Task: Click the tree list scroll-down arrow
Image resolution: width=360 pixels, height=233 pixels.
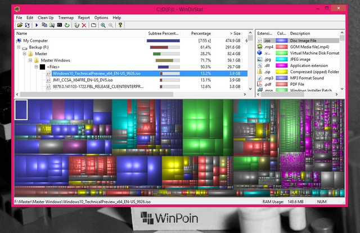Action: click(250, 89)
